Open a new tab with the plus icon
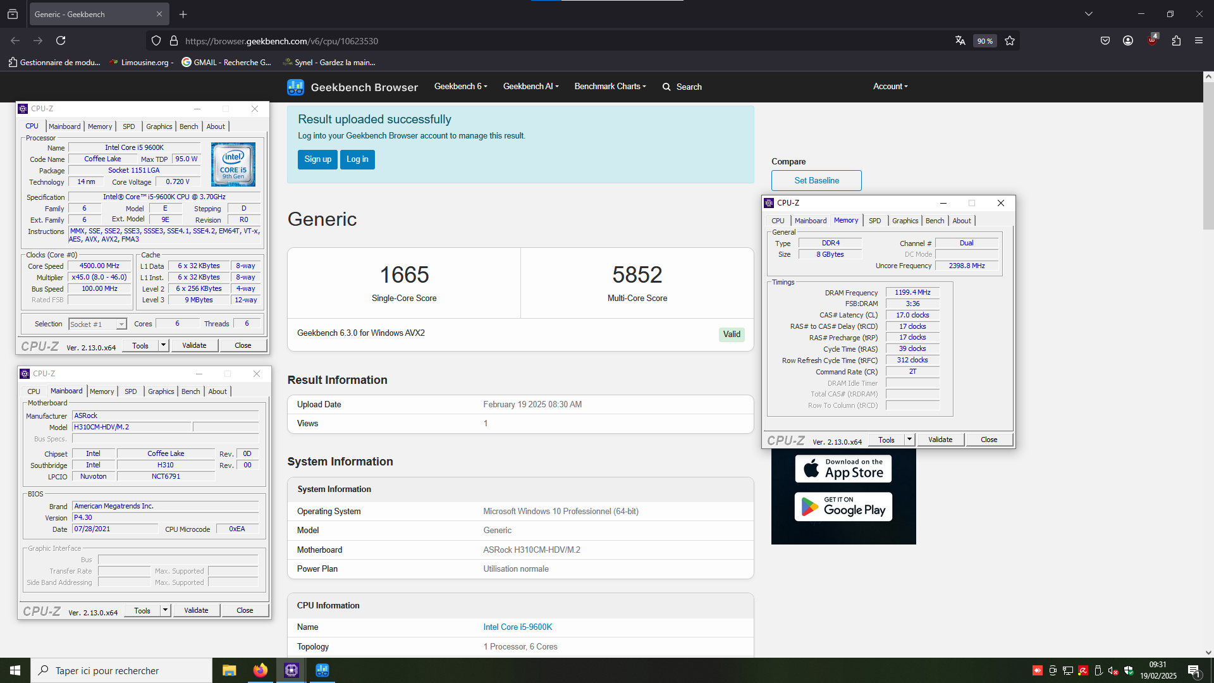This screenshot has height=683, width=1214. coord(183,14)
